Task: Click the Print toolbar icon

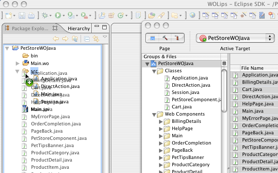Action: pos(32,16)
